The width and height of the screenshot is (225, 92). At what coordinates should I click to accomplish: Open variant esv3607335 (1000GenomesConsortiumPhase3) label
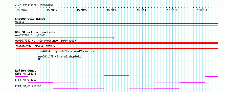tap(46, 41)
